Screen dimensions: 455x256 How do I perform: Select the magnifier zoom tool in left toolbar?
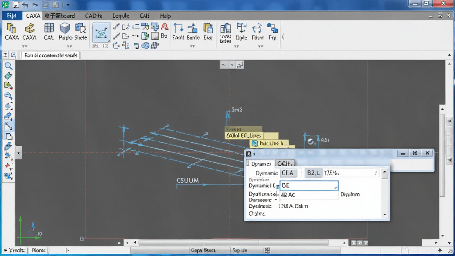click(8, 66)
